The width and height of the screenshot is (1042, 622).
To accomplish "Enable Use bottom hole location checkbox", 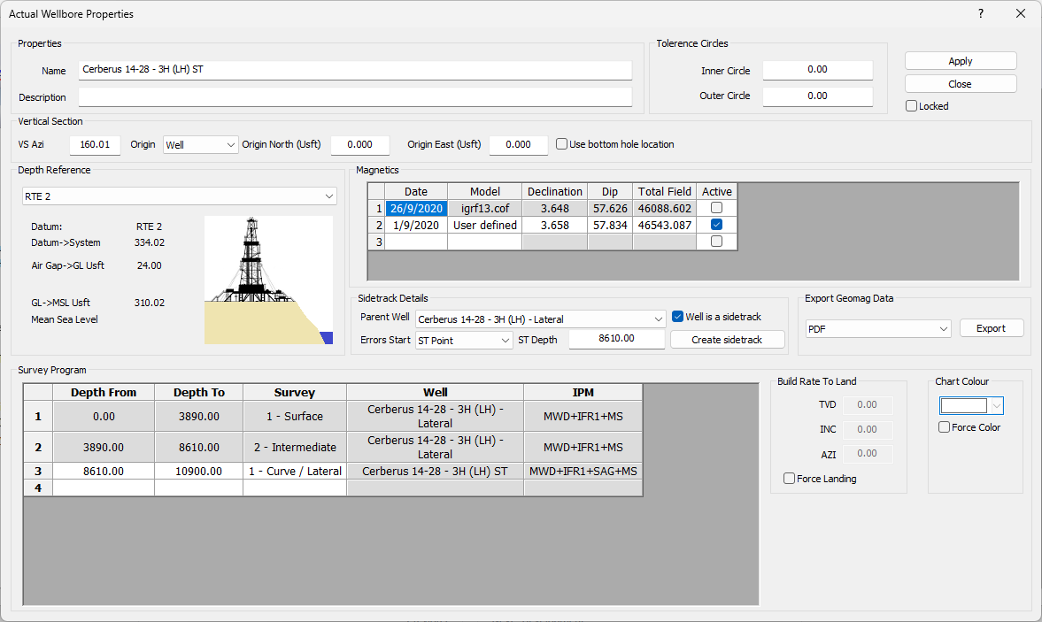I will 562,144.
